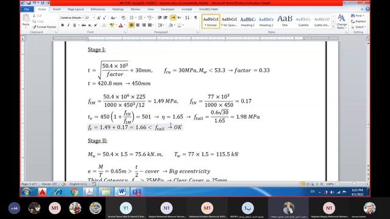Open Adobe Acrobat PDF taskbar icon

(x=90, y=192)
